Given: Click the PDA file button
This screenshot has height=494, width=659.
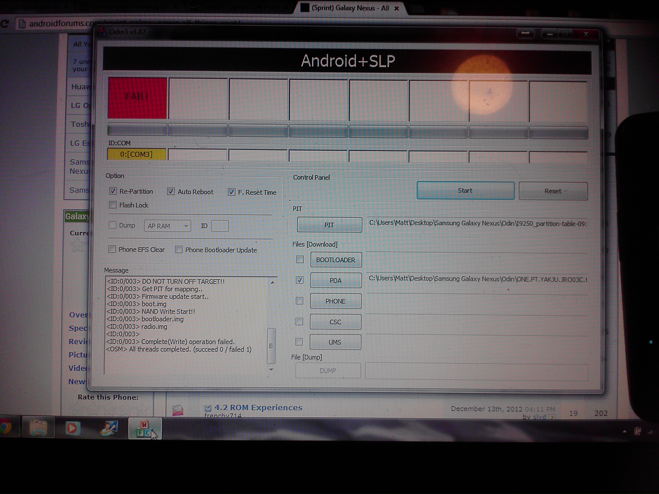Looking at the screenshot, I should (336, 281).
